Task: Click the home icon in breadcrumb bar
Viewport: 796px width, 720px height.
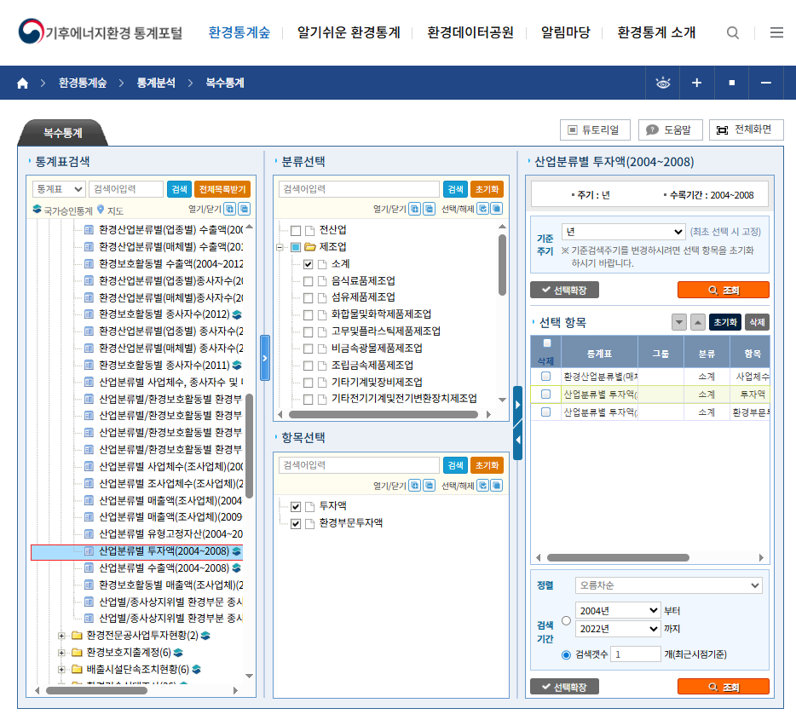Action: (22, 84)
